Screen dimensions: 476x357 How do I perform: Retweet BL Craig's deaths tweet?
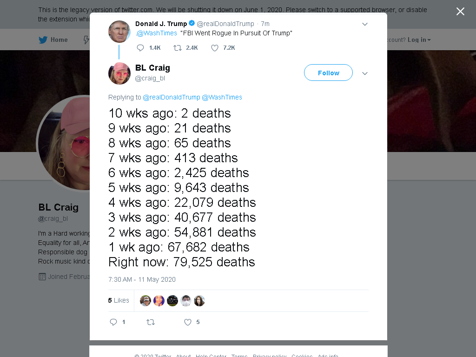click(151, 322)
